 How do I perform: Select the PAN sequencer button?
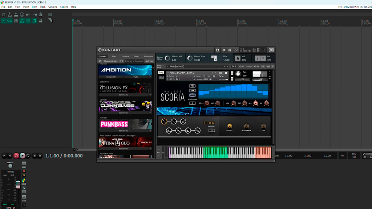192,90
